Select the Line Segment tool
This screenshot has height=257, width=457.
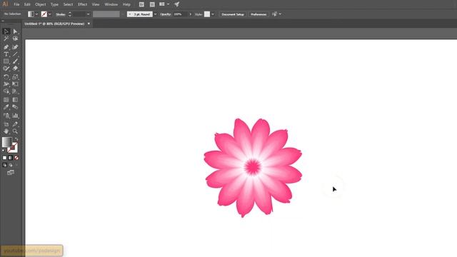(15, 54)
